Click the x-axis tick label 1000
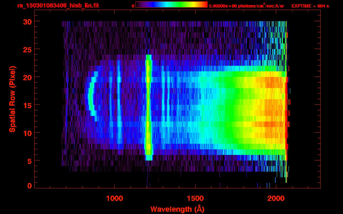Viewport: 343px width, 214px height. point(115,198)
